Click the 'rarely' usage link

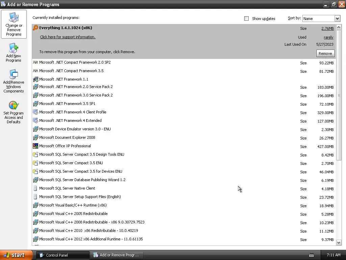[328, 37]
